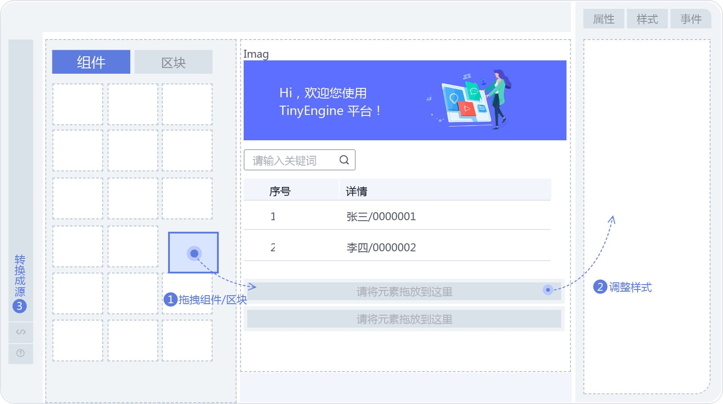Open the 事件 events tab
This screenshot has height=404, width=723.
[x=691, y=19]
